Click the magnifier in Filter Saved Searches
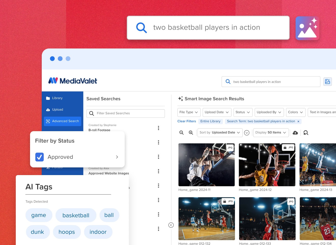The height and width of the screenshot is (245, 336). point(92,113)
